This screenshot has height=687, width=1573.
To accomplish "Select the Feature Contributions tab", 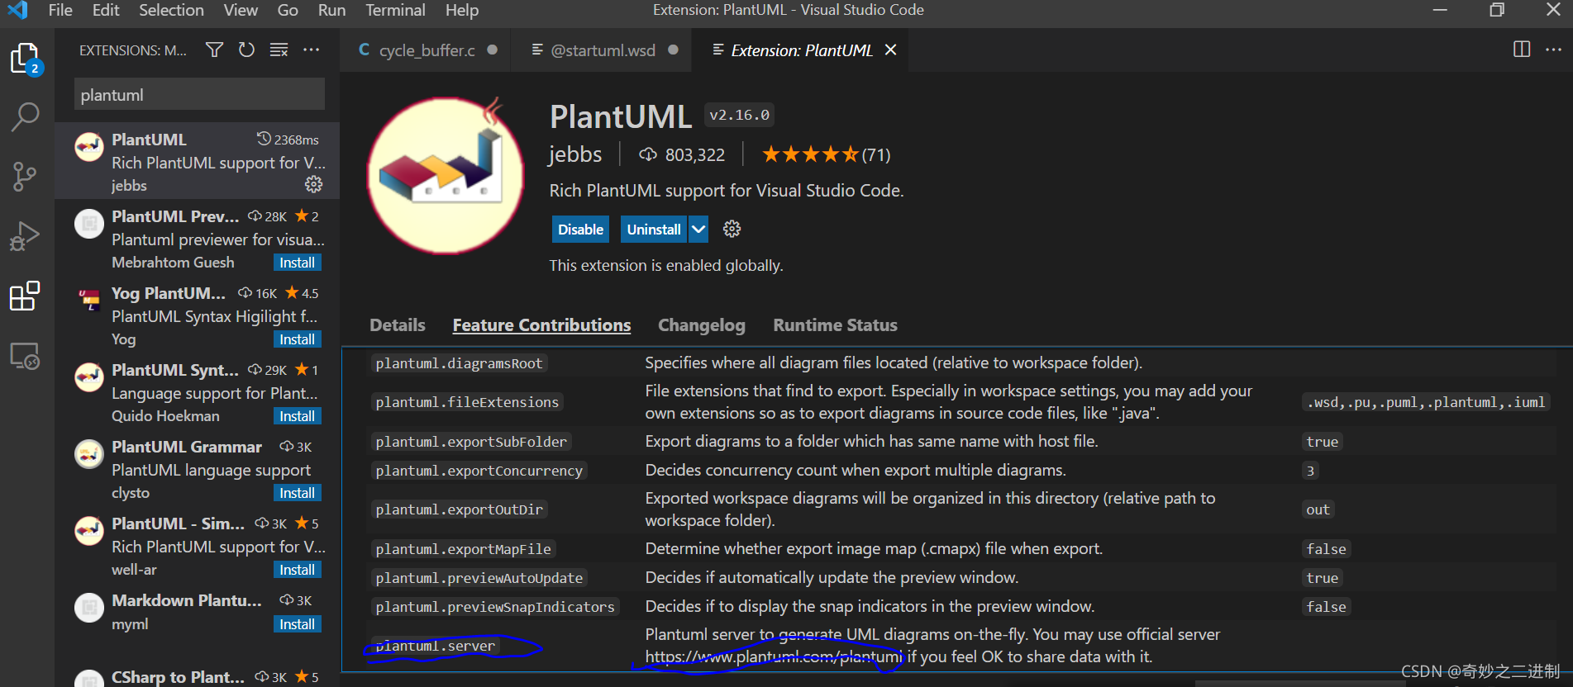I will click(x=541, y=325).
